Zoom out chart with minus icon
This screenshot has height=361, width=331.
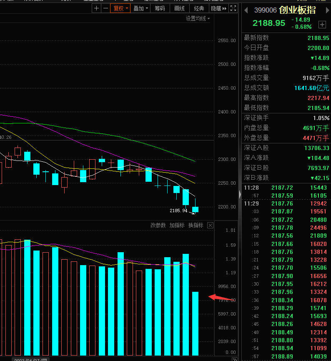click(105, 8)
